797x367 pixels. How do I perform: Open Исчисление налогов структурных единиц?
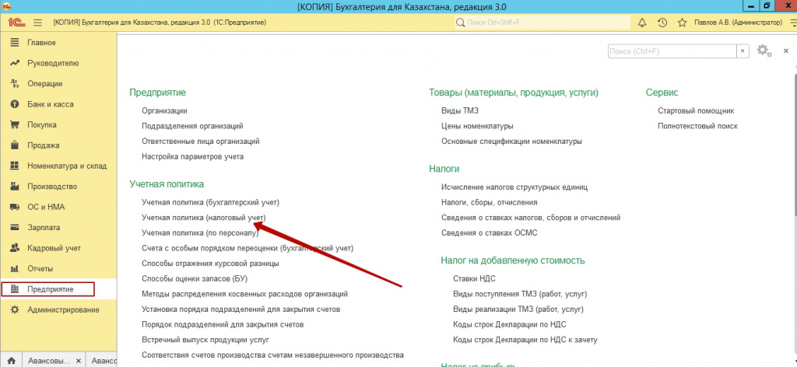coord(514,187)
